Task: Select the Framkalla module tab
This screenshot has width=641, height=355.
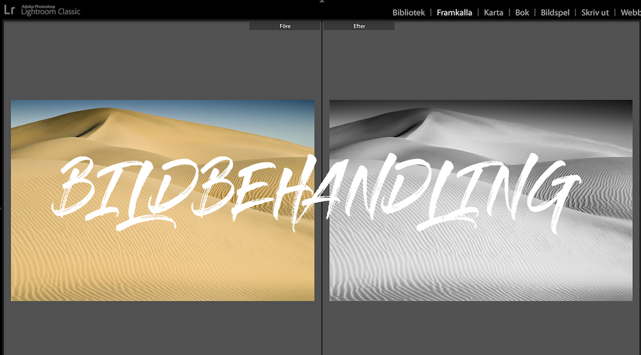Action: tap(454, 12)
